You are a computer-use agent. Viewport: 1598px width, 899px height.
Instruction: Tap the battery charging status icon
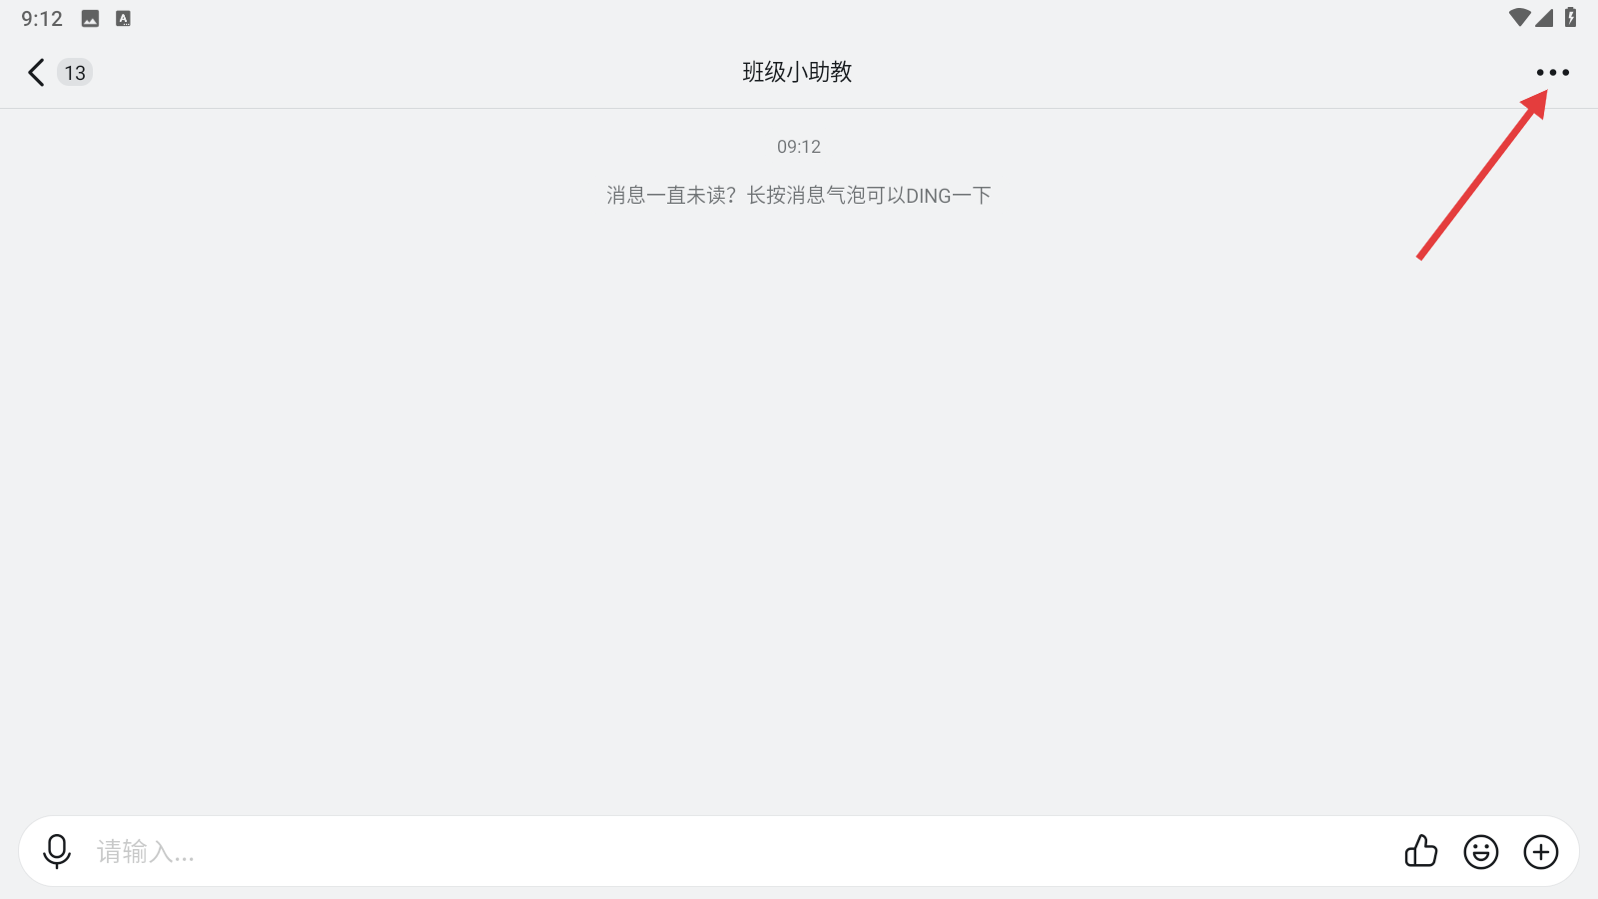pos(1570,17)
